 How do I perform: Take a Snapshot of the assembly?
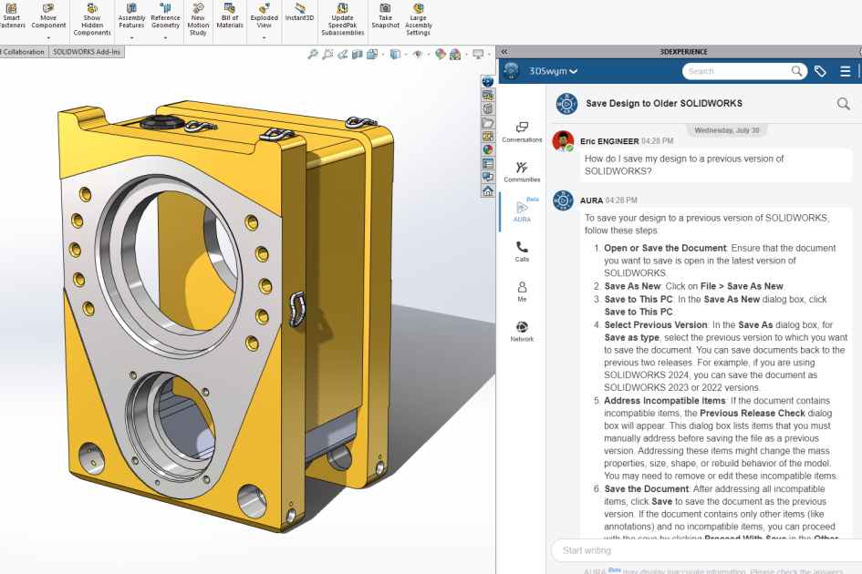coord(385,16)
